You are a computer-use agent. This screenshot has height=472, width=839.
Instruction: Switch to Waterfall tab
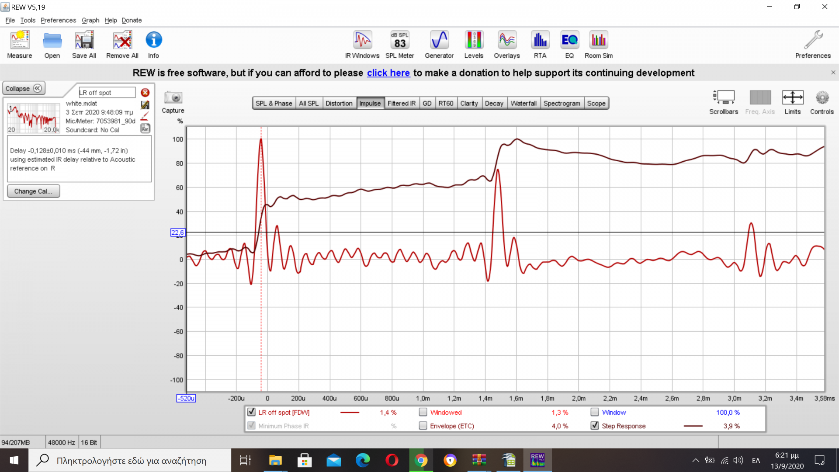[524, 103]
